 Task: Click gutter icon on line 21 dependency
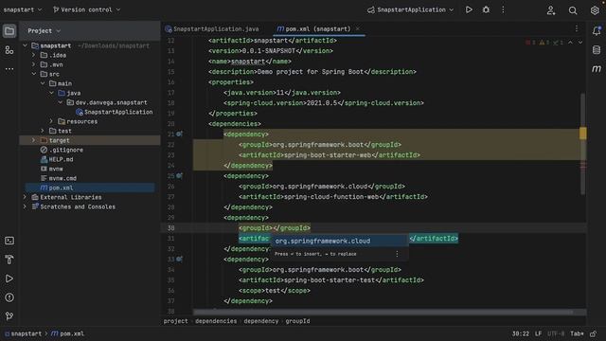pyautogui.click(x=179, y=134)
